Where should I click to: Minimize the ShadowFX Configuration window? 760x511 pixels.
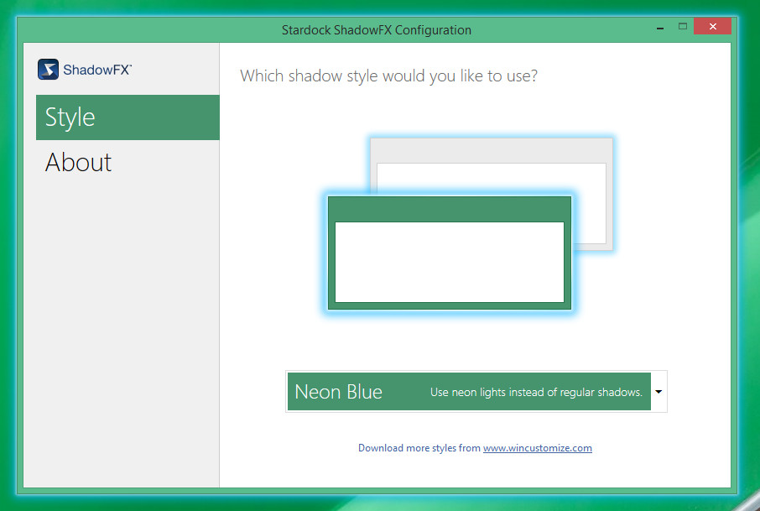tap(659, 29)
